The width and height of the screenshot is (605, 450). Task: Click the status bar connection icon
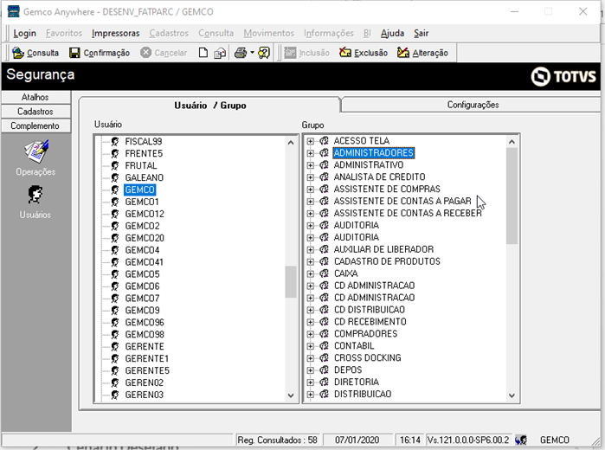[521, 440]
